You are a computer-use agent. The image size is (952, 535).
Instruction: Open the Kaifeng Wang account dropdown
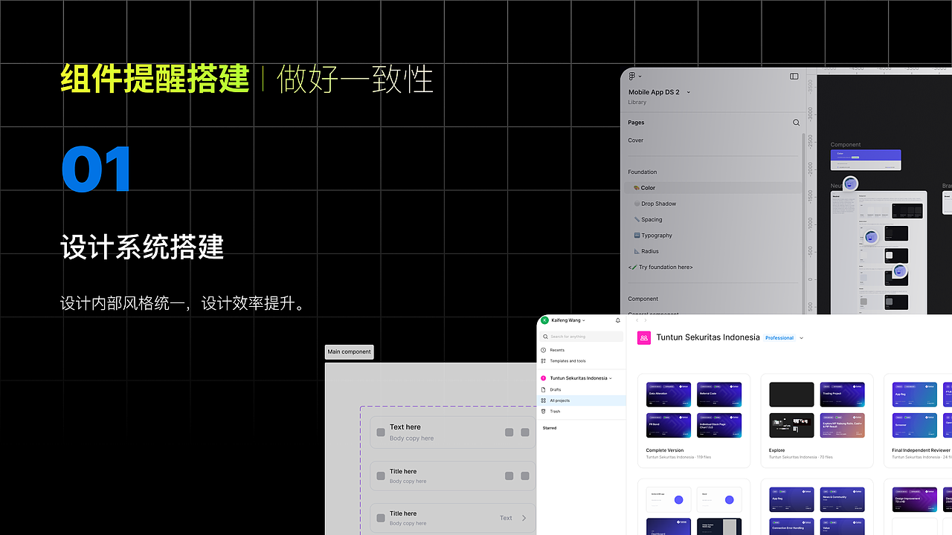pos(584,320)
